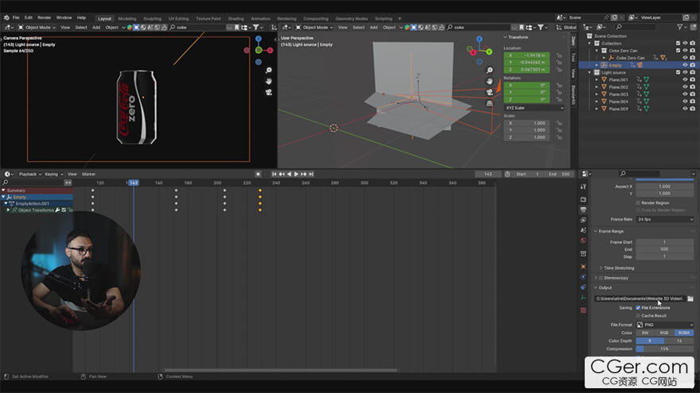
Task: Toggle eye visibility of Plane.001
Action: click(x=685, y=79)
